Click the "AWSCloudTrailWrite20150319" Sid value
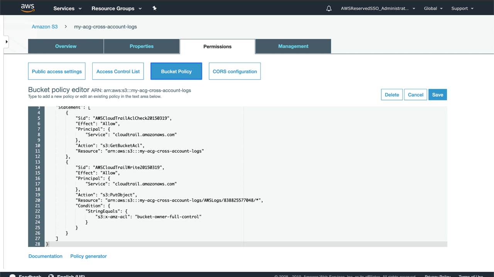Viewport: 494px width, 277px height. [129, 167]
